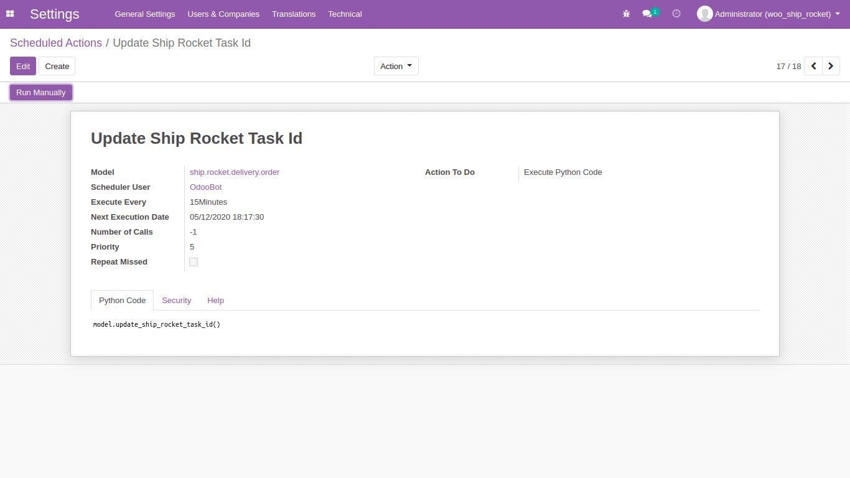Click the Update Ship Rocket Task Id heading

tap(197, 138)
